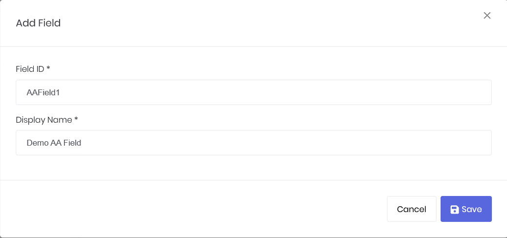Click the "Display Name *" label
The image size is (507, 238).
click(x=44, y=120)
